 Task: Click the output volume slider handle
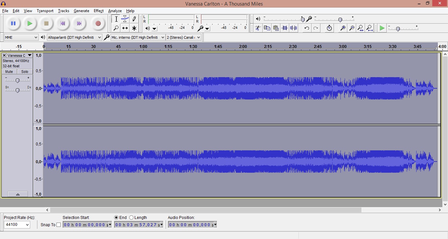(303, 20)
